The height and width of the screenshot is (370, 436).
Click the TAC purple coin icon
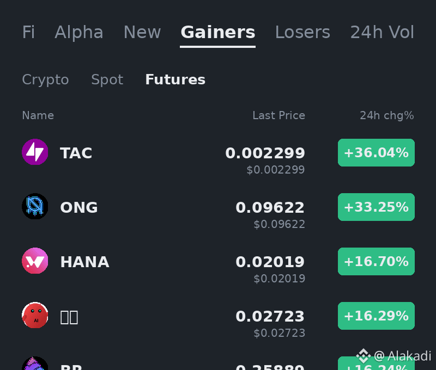coord(35,152)
